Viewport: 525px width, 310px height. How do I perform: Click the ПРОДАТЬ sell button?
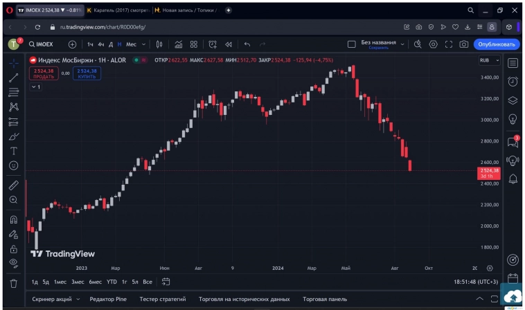click(44, 73)
